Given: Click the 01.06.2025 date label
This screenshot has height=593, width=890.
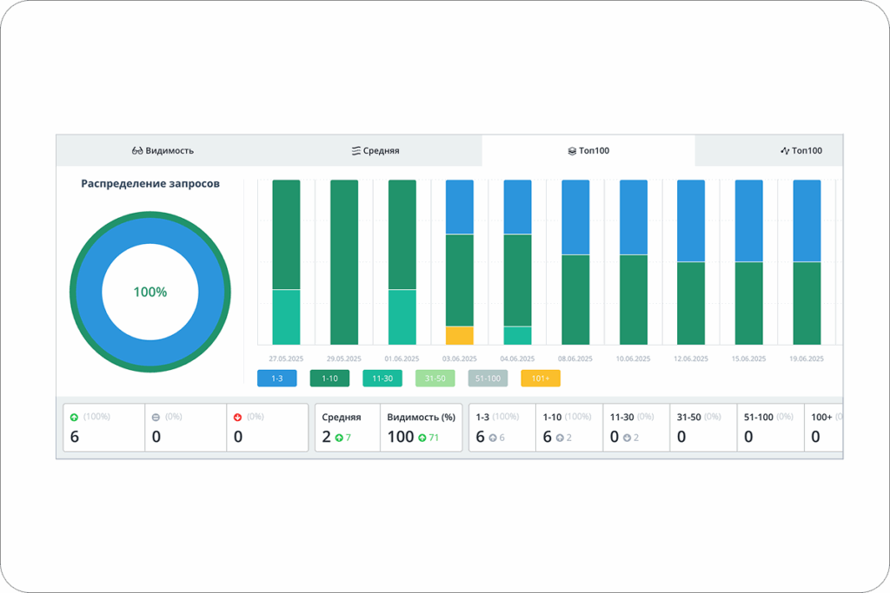Looking at the screenshot, I should [x=402, y=359].
